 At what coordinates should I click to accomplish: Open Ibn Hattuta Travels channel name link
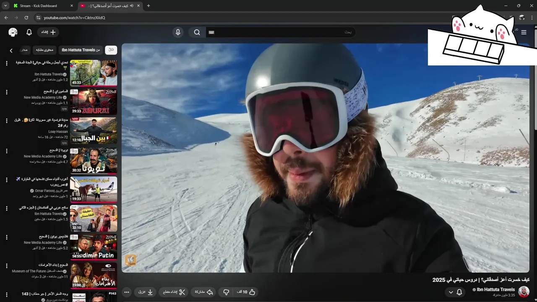(x=496, y=289)
